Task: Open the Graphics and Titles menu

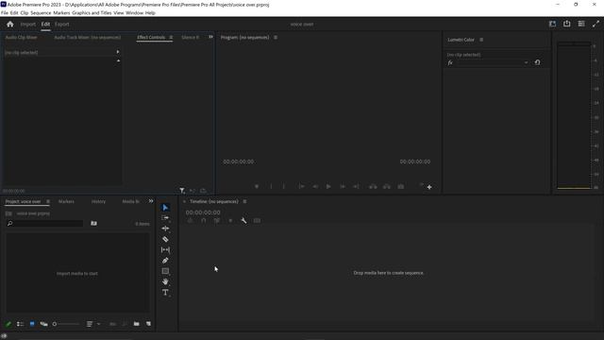Action: (x=92, y=12)
